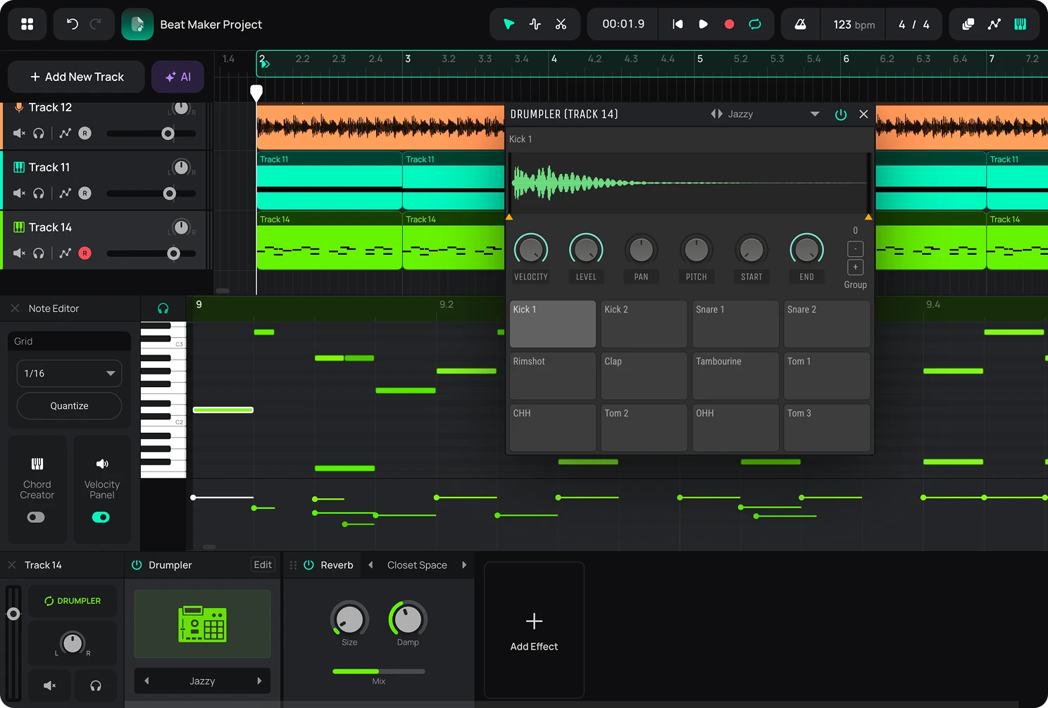The image size is (1048, 708).
Task: Cycle Drumpler window preset with left-right arrows
Action: click(x=716, y=114)
